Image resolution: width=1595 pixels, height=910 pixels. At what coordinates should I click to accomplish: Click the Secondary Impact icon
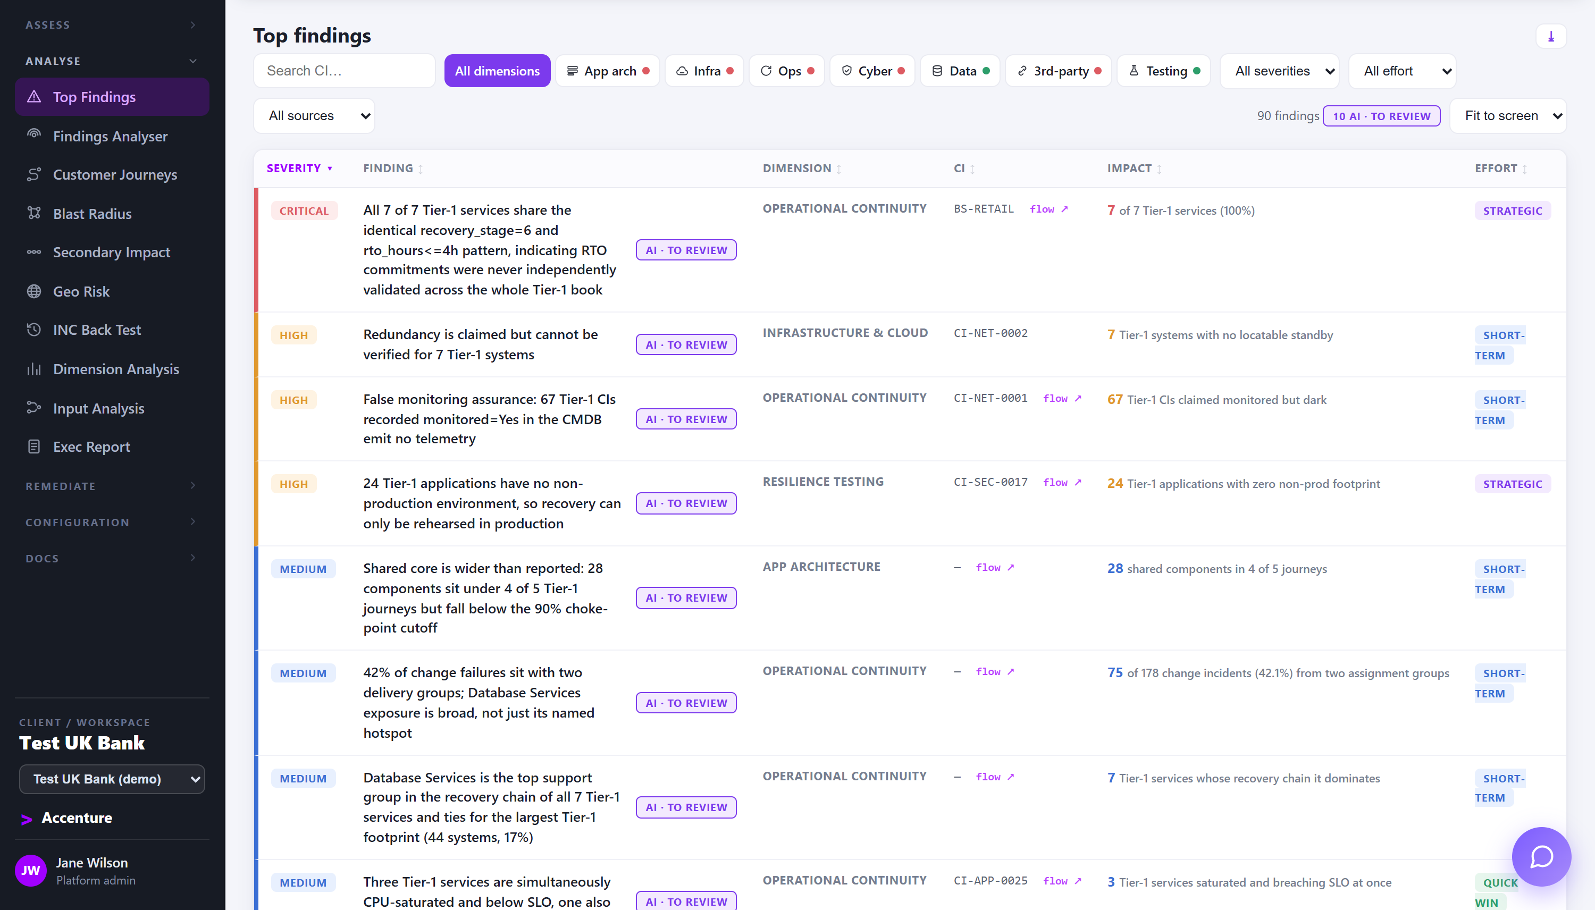tap(33, 252)
